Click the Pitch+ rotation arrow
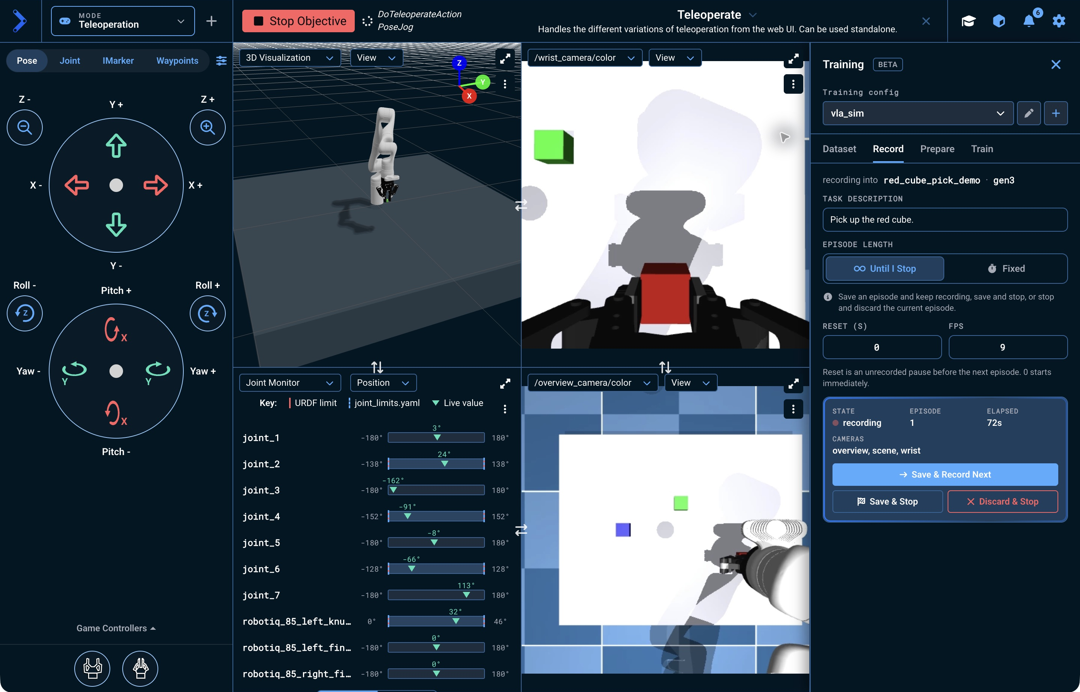Screen dimensions: 1080x692 click(115, 330)
